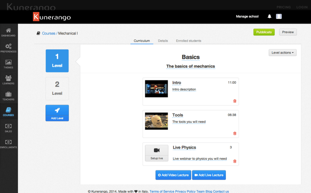Screen dimensions: 311x193
Task: Switch to the Enrolled students tab
Action: (188, 41)
